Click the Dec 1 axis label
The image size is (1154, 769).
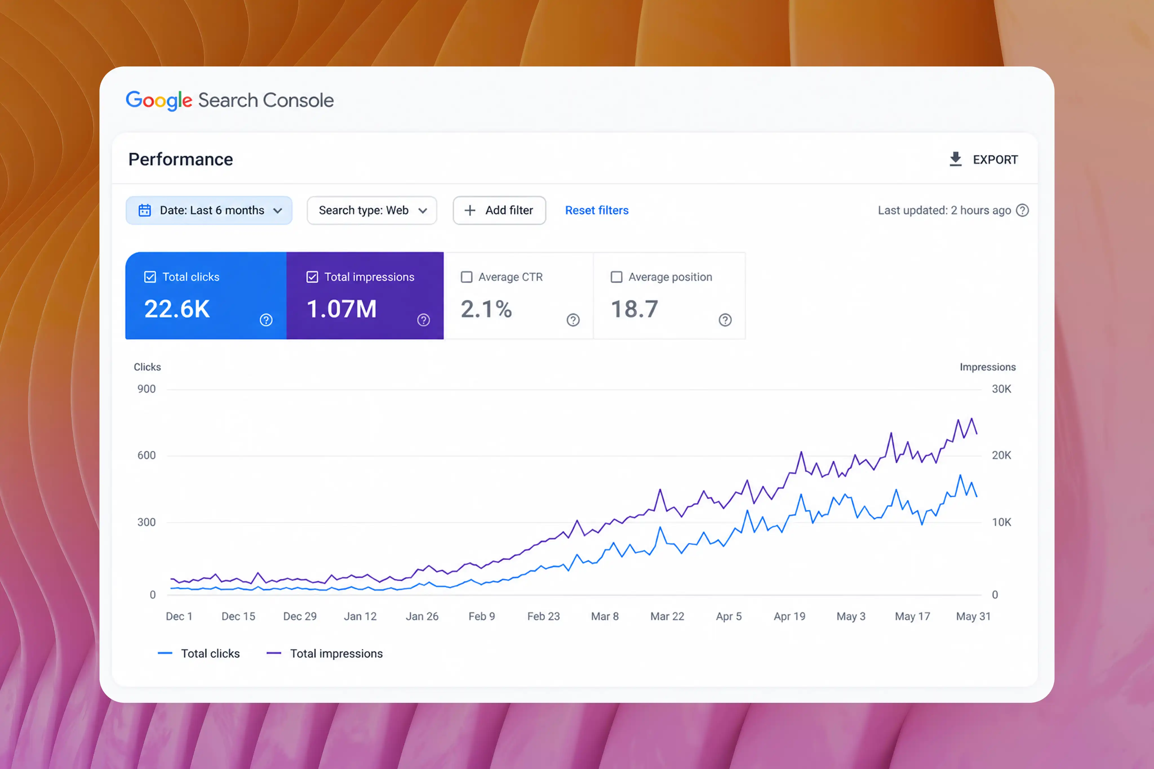(179, 616)
